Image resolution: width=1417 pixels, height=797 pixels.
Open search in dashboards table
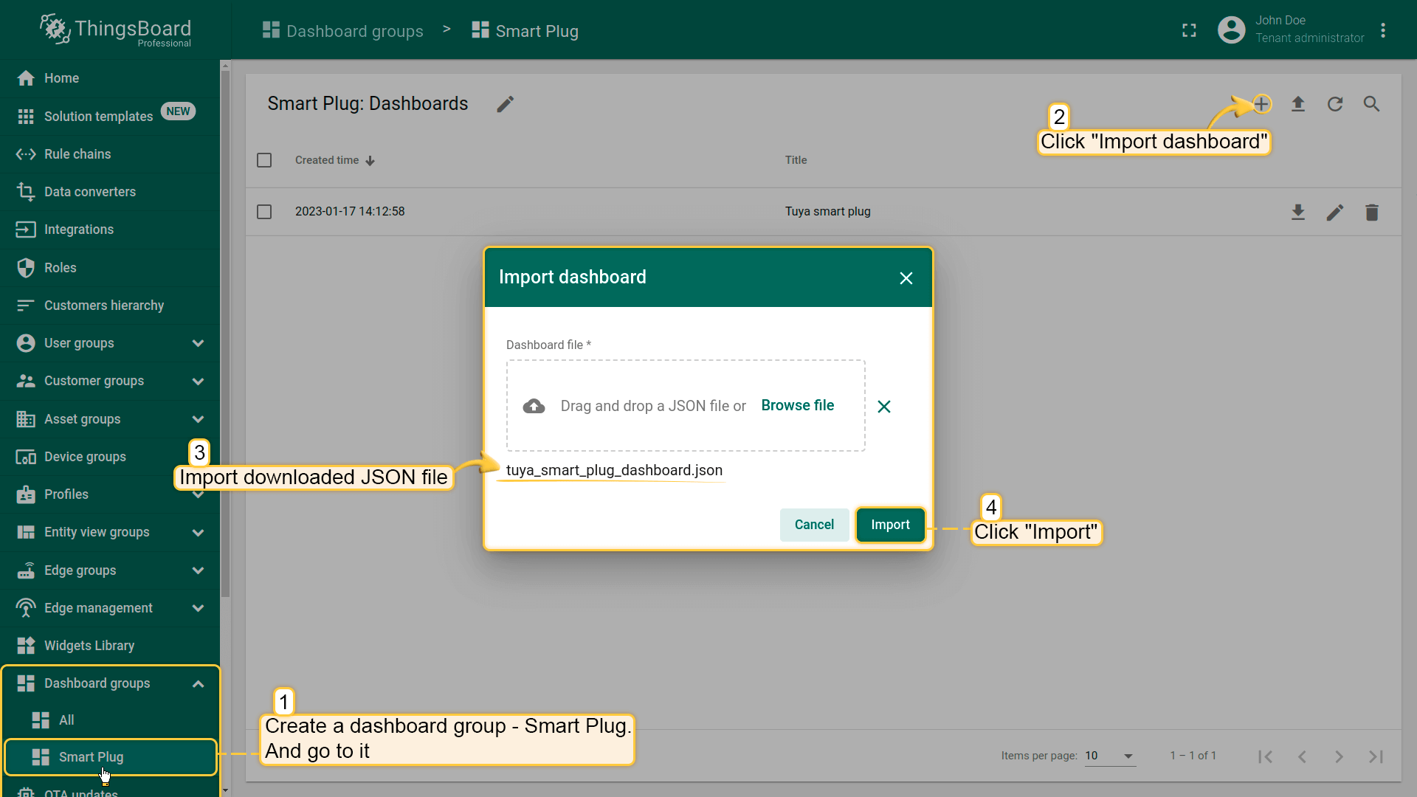[1371, 104]
